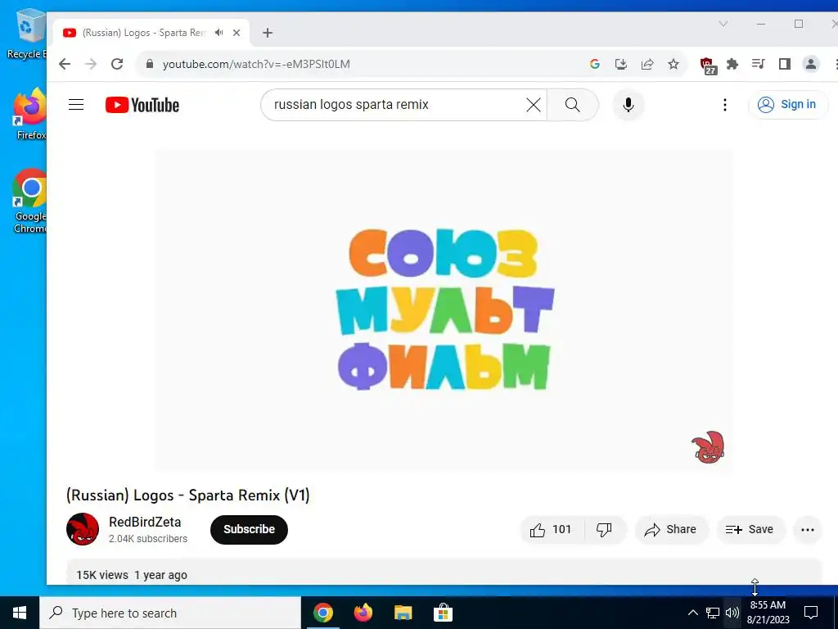Mute the tab via speaker icon

point(219,33)
